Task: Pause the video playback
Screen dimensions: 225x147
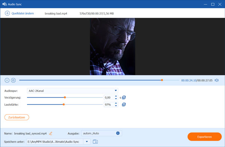Action: (7, 80)
